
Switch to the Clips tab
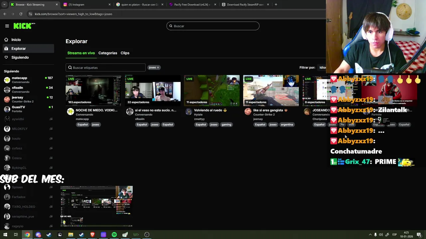click(x=125, y=53)
